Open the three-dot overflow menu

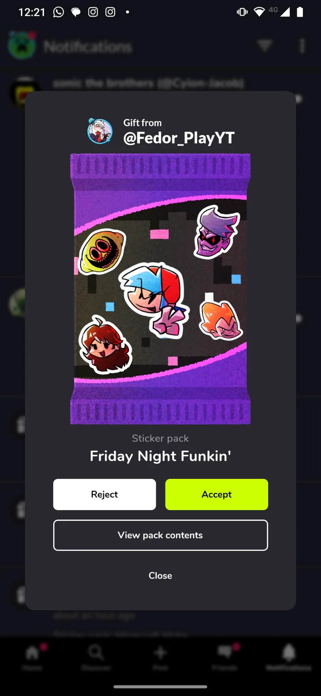coord(302,46)
